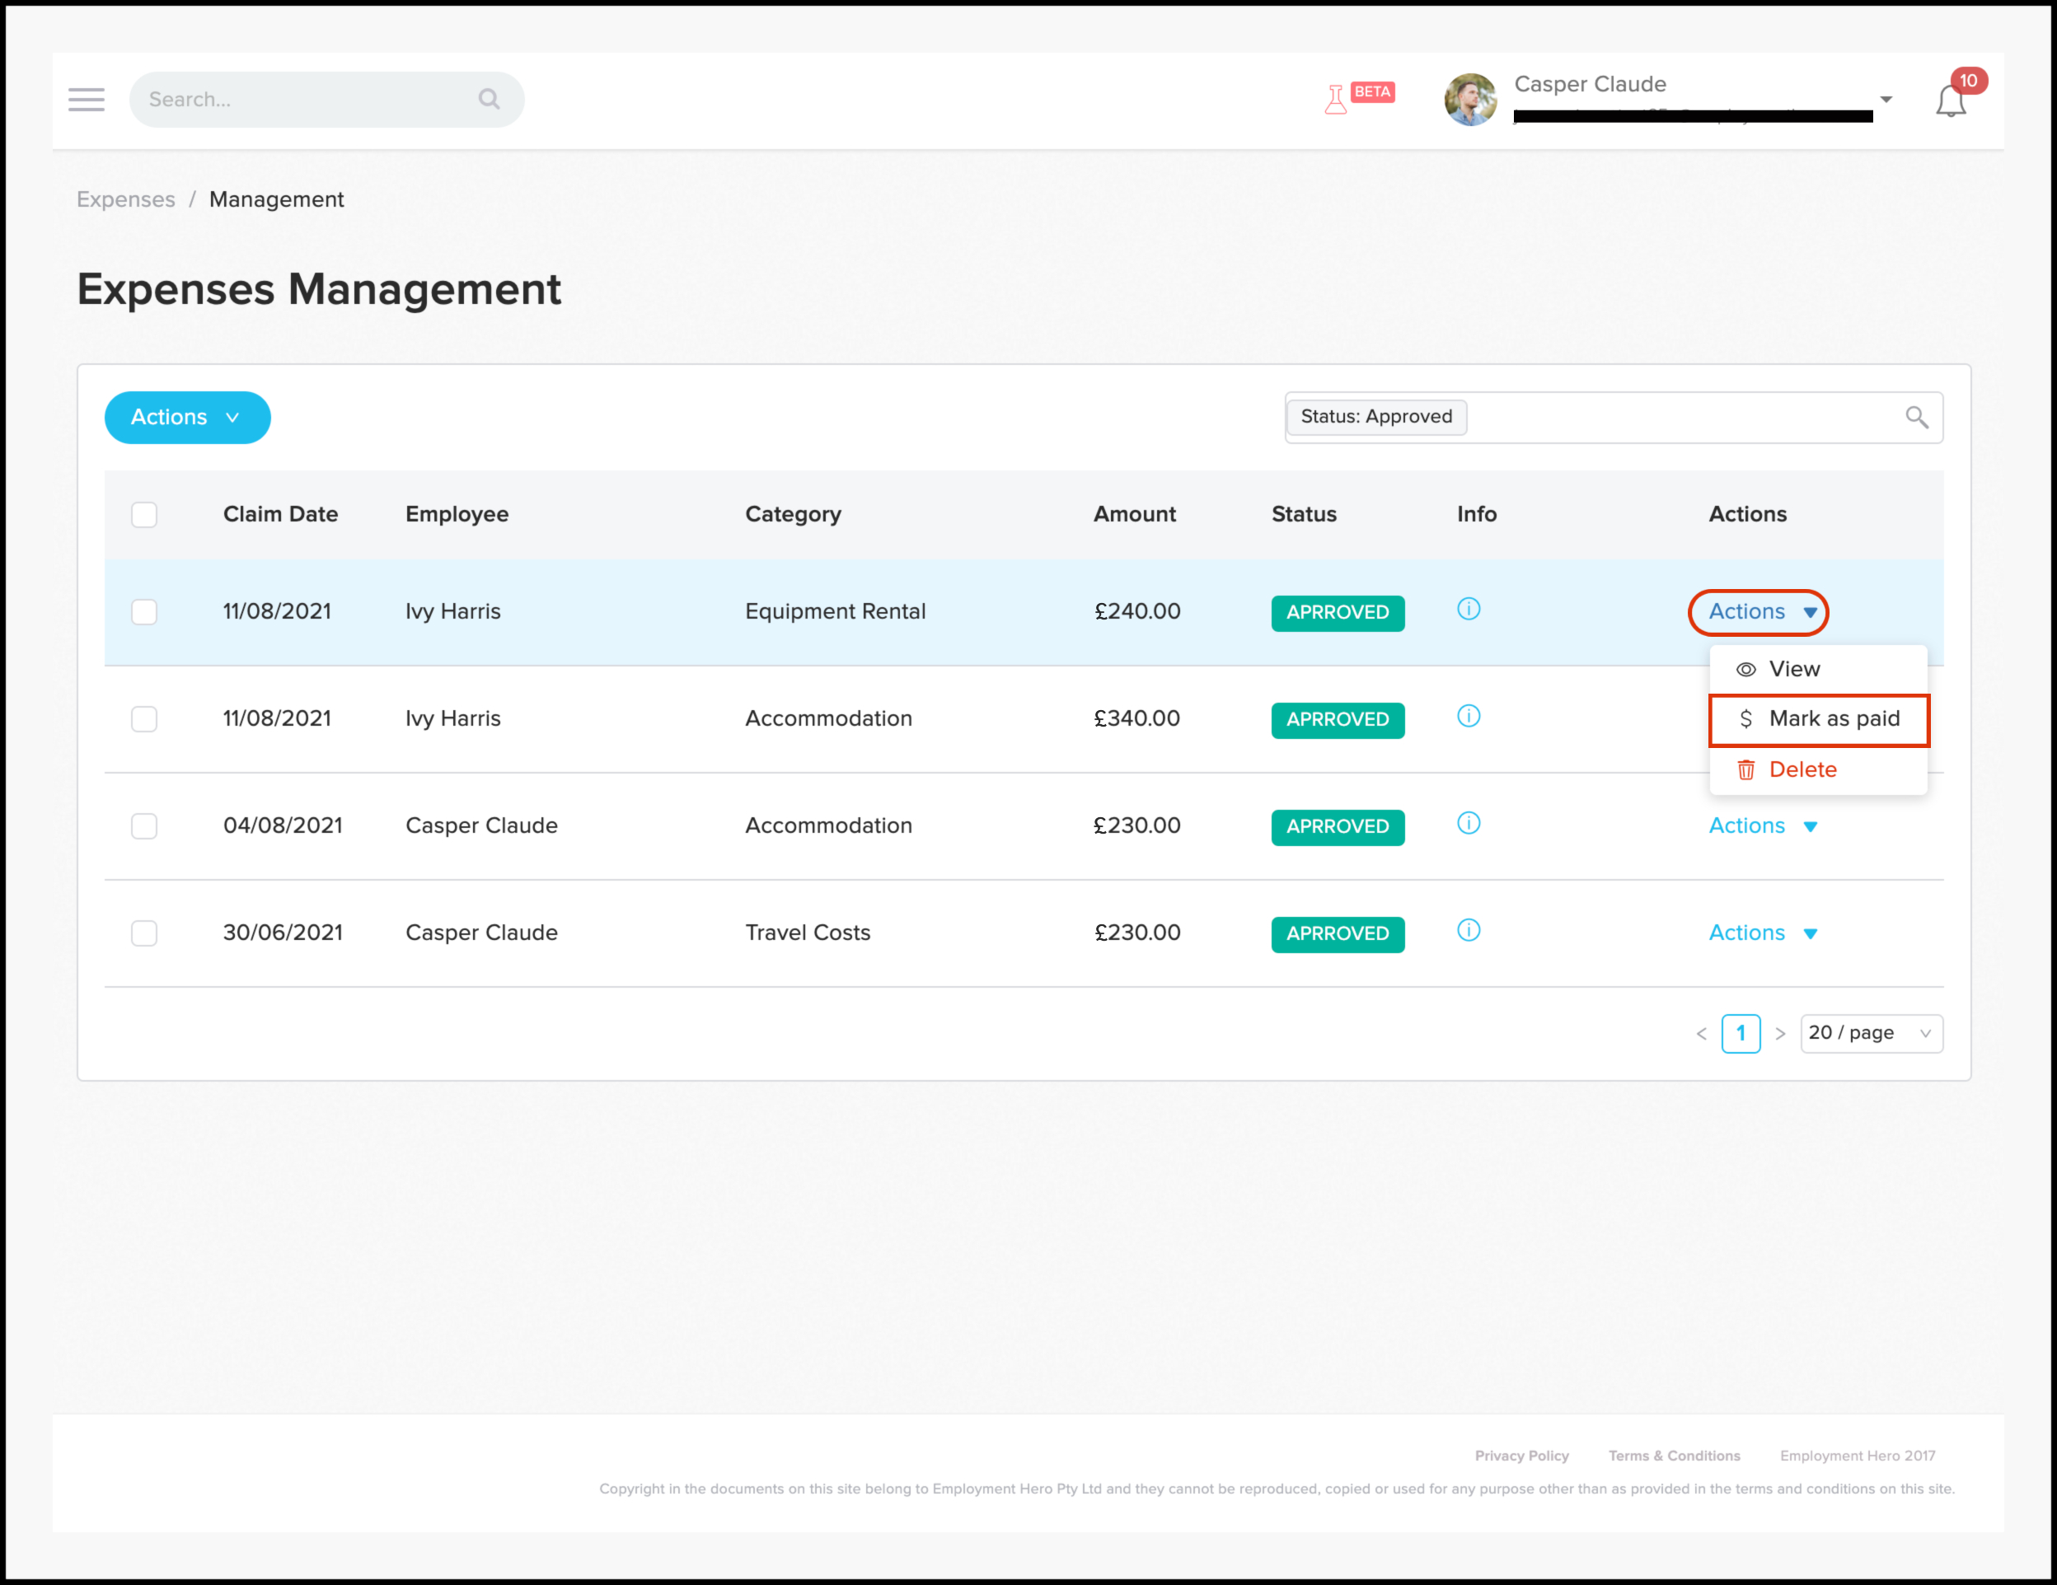
Task: Open the blue bulk Actions dropdown
Action: coord(187,417)
